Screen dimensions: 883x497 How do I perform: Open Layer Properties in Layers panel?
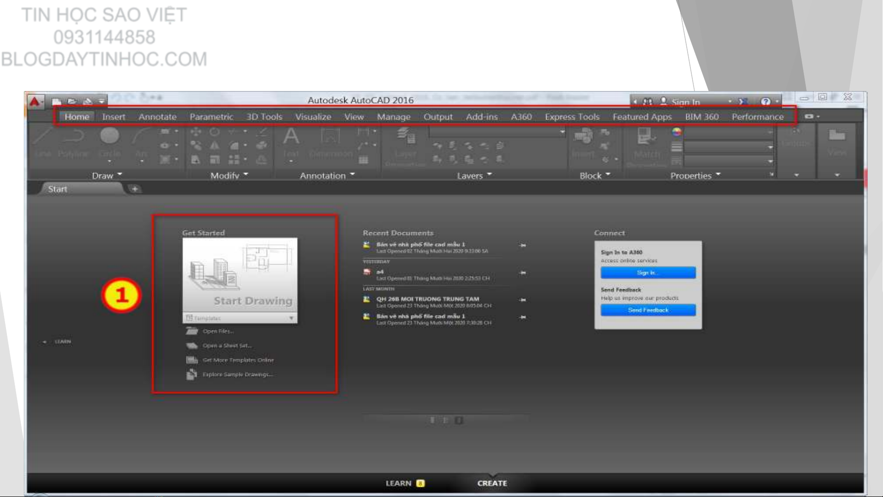pos(406,146)
